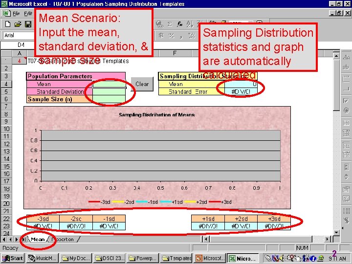Go to first sheet with tab scroll arrow

[x=4, y=239]
